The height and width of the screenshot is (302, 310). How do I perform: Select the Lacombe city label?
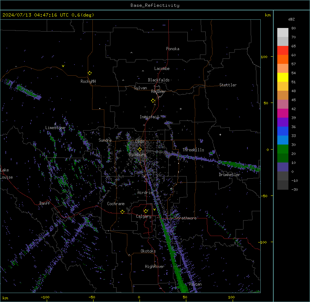tap(162, 69)
